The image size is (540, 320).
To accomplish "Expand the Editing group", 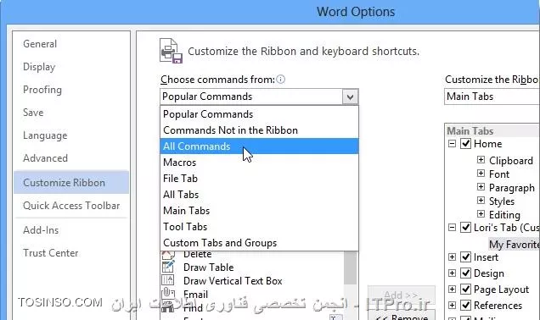I will click(x=481, y=214).
